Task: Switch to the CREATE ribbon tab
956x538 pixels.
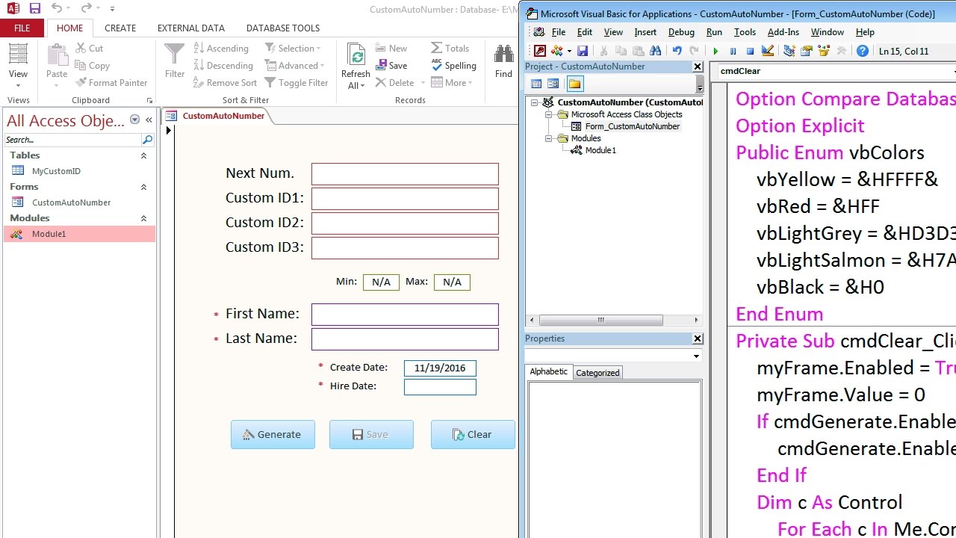Action: pos(120,28)
